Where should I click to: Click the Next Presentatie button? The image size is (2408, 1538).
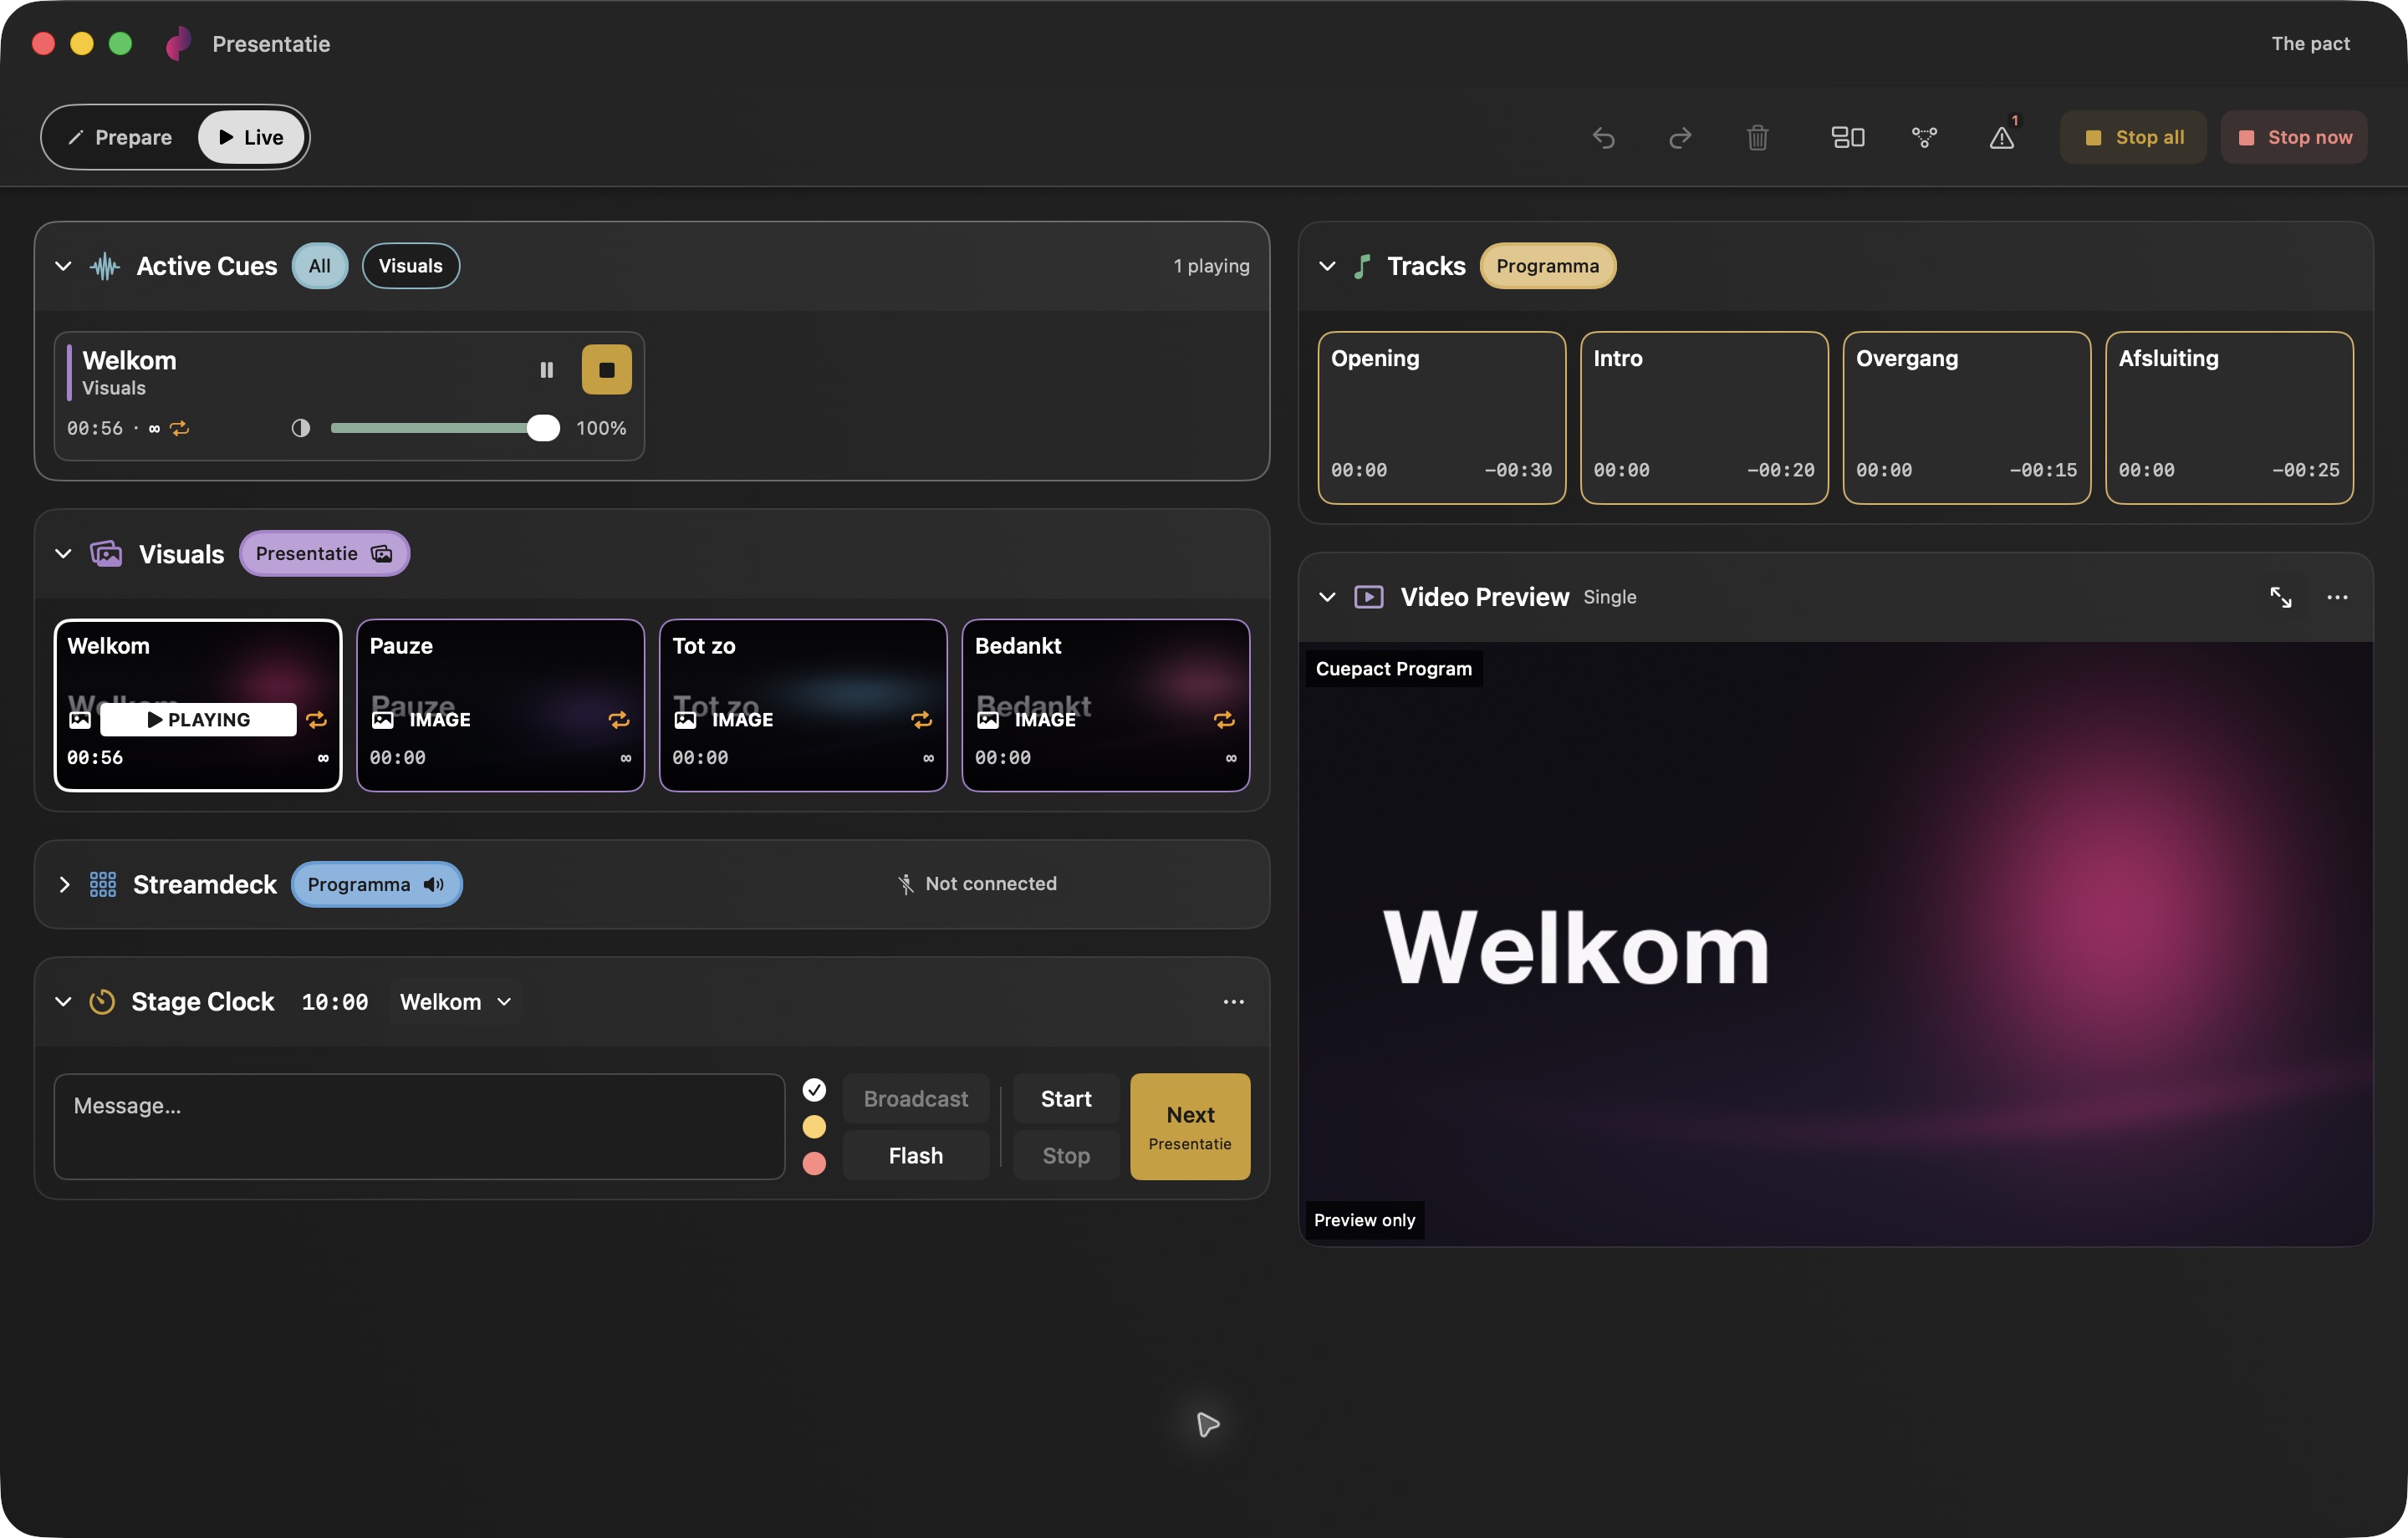click(1190, 1127)
